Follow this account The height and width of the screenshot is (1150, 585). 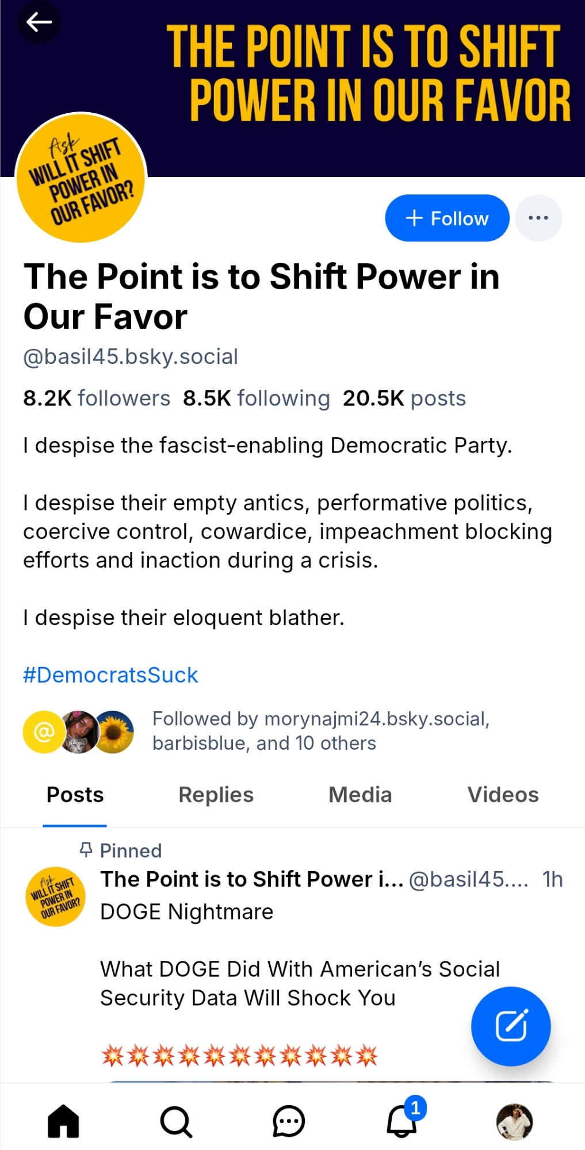click(447, 218)
